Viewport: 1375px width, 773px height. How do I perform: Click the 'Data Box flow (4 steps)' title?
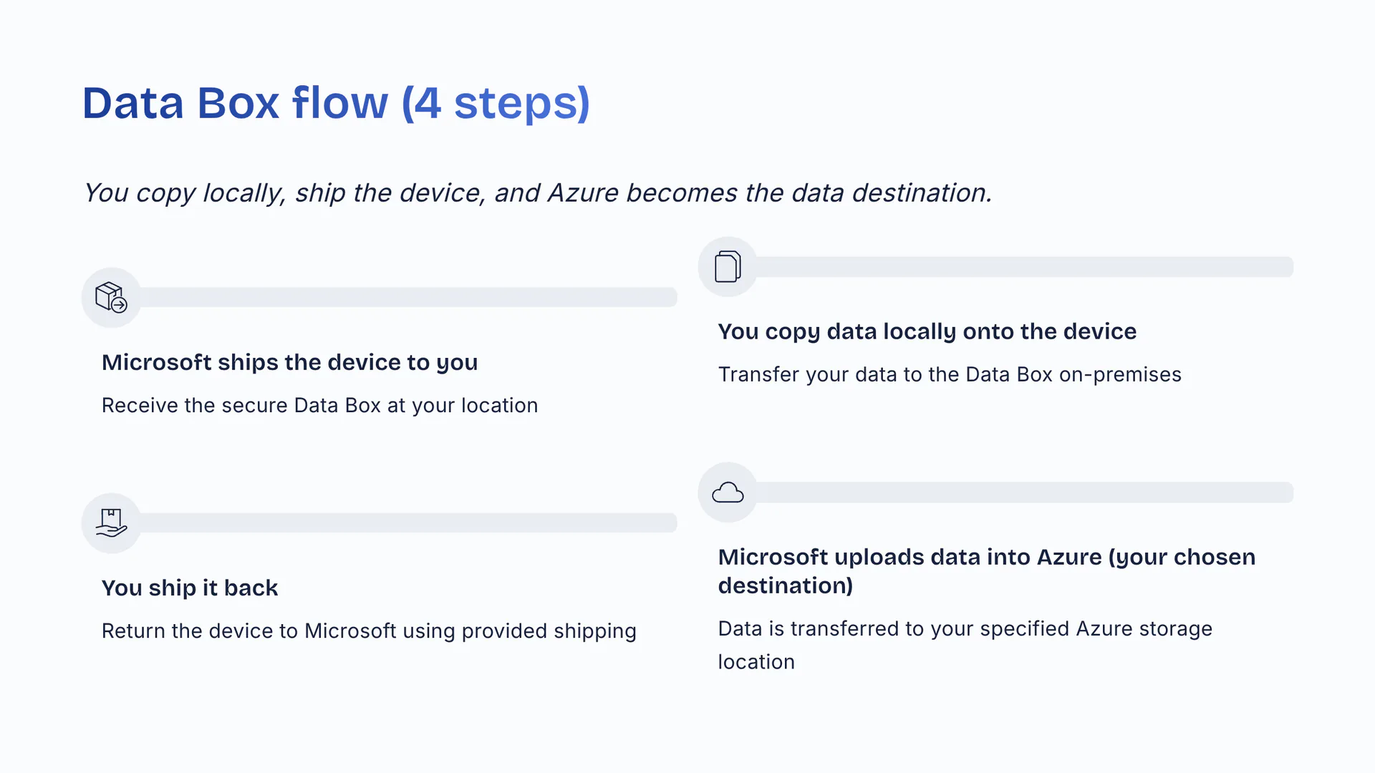[x=335, y=103]
